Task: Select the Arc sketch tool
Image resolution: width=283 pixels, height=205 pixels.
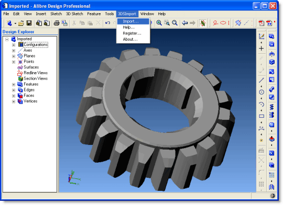Action: (x=262, y=104)
